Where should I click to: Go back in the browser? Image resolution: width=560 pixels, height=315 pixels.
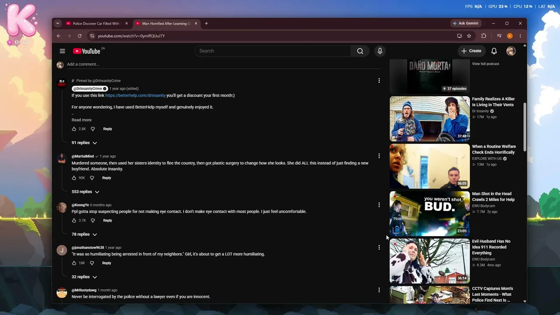coord(59,36)
